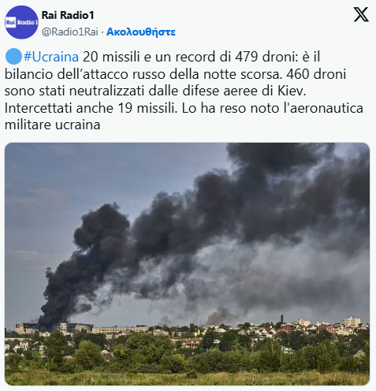Click the tall white building on right horizon
The image size is (376, 391).
click(x=351, y=322)
